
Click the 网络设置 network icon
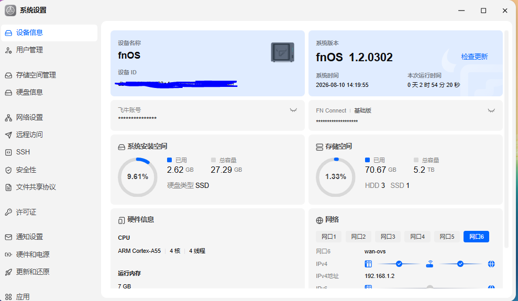(8, 118)
